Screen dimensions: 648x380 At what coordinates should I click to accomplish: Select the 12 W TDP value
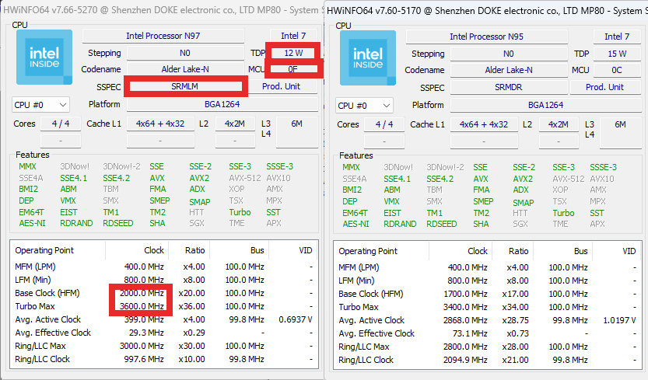[x=293, y=53]
